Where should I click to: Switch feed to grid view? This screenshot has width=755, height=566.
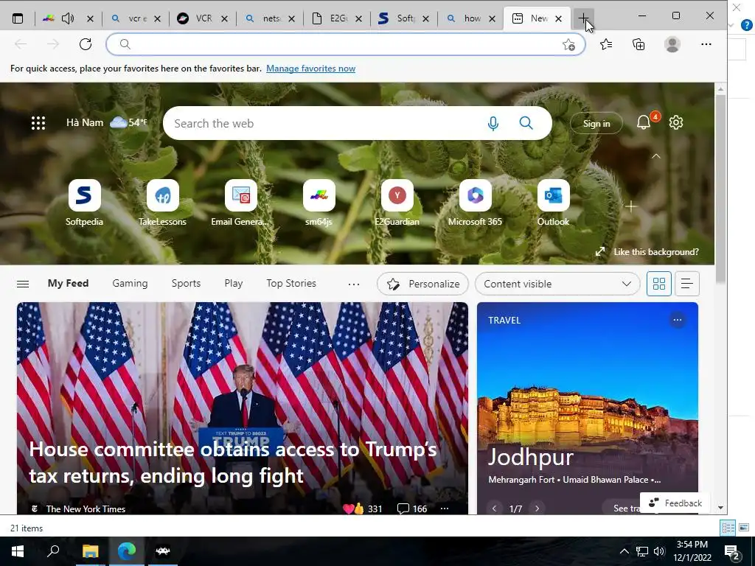tap(658, 284)
